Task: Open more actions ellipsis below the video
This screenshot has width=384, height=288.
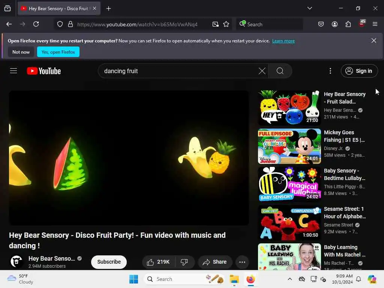Action: point(242,262)
